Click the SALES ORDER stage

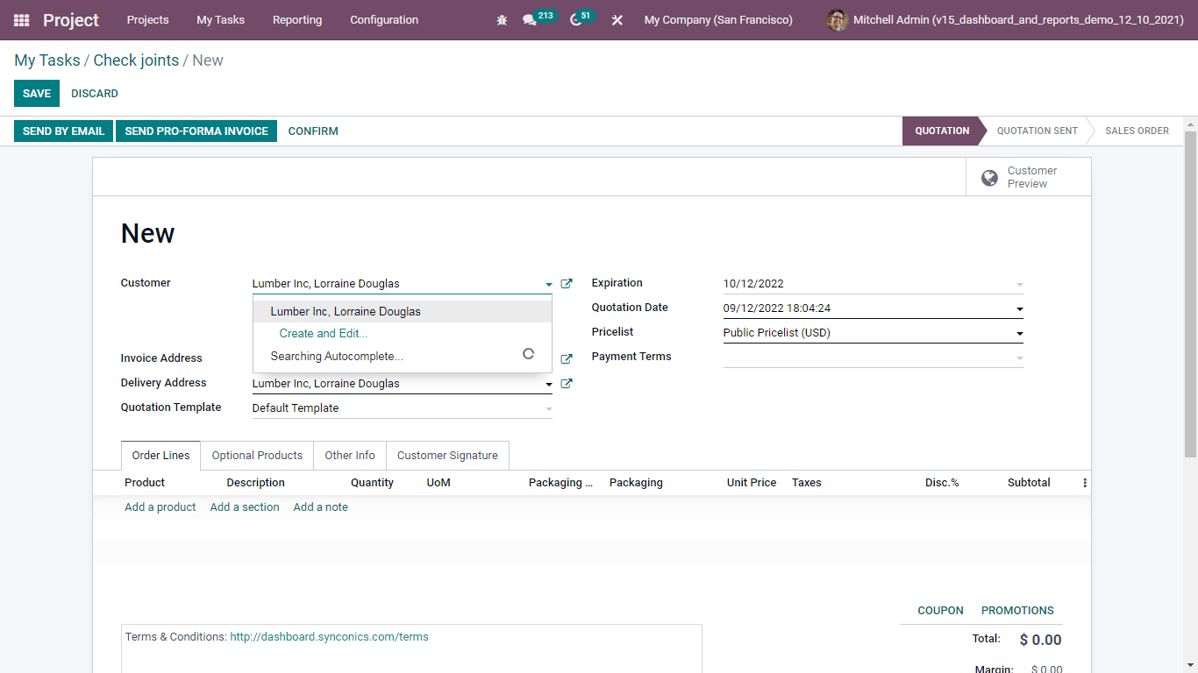pos(1137,131)
